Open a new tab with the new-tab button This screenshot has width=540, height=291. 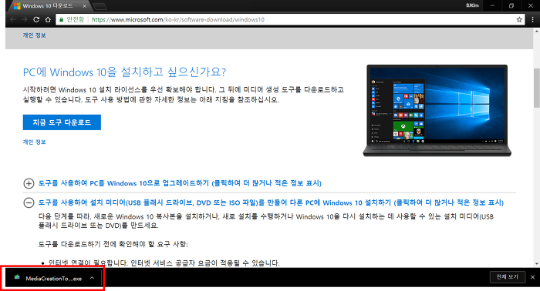[100, 6]
